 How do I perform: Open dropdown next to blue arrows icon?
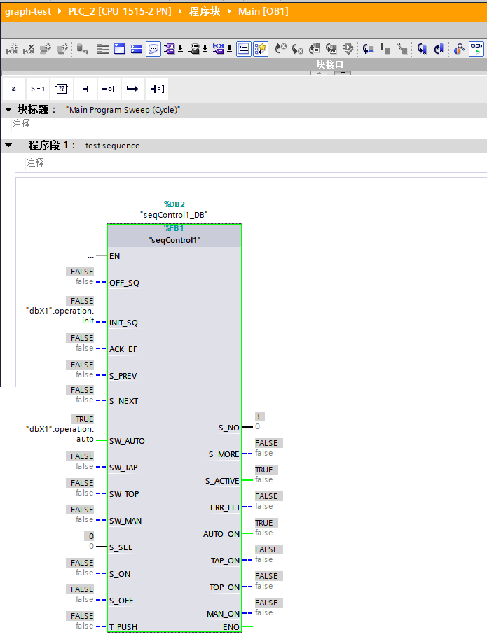(x=229, y=49)
